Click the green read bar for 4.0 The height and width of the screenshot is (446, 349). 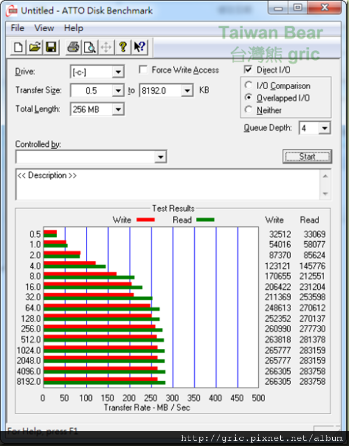click(75, 267)
